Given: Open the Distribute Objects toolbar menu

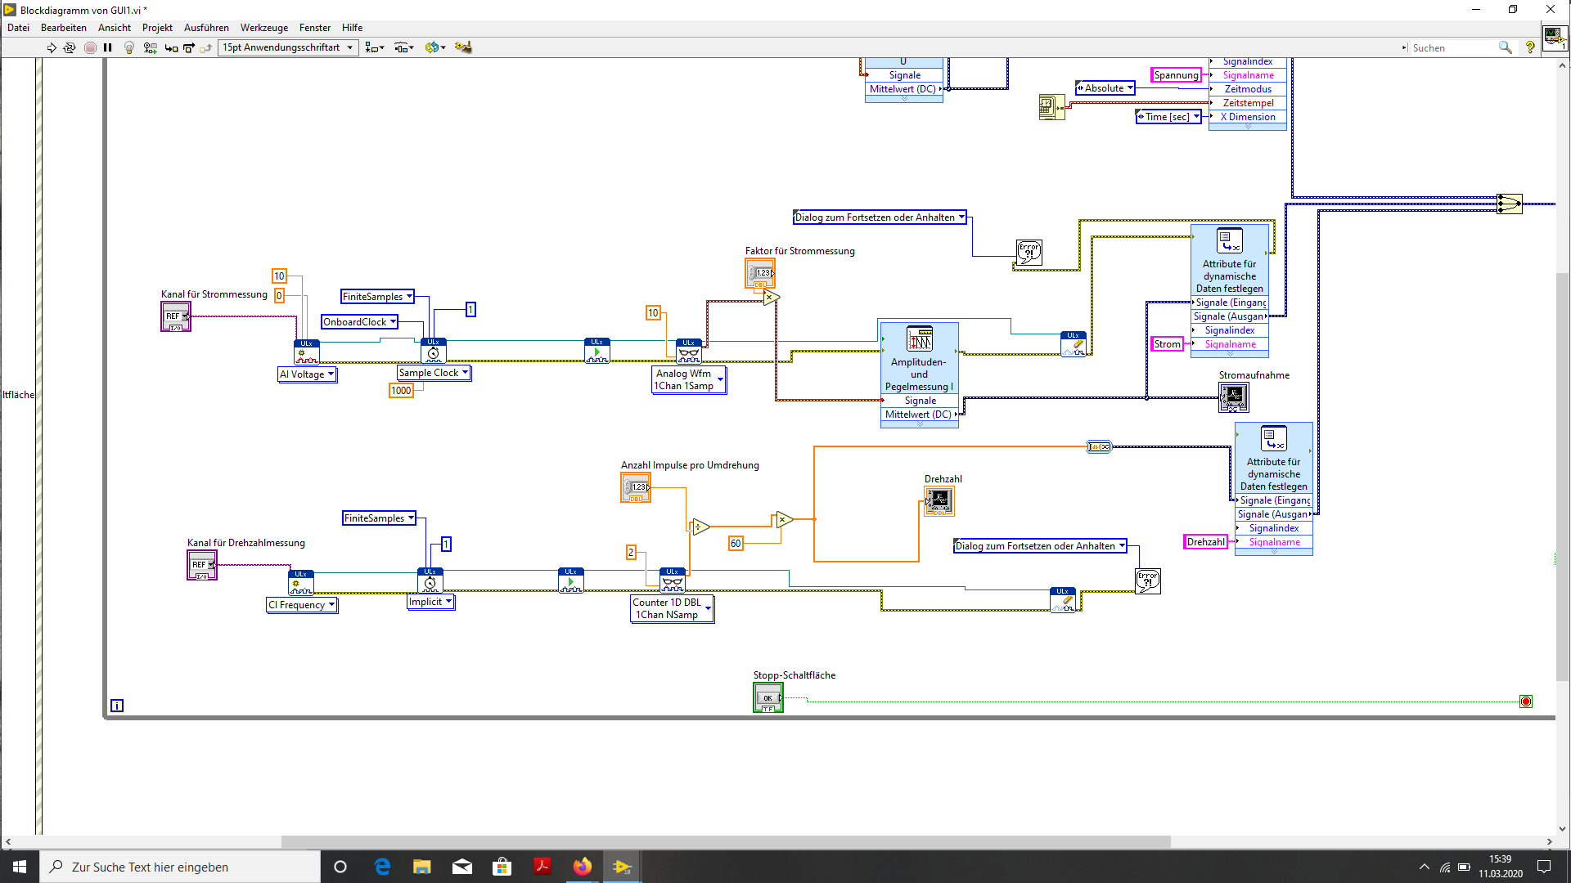Looking at the screenshot, I should point(403,47).
